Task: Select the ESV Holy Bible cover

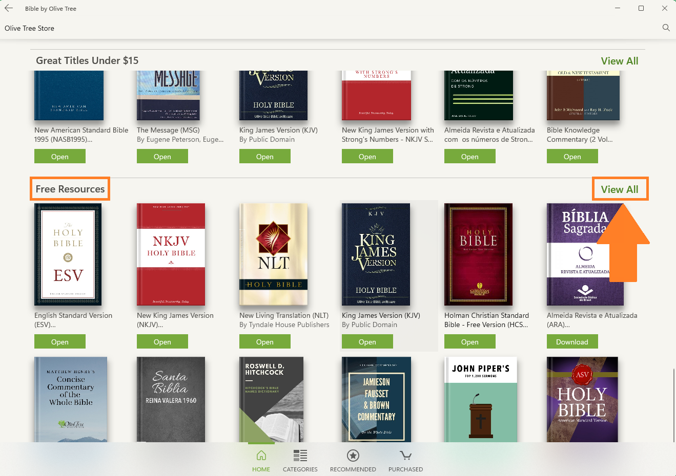Action: pyautogui.click(x=68, y=254)
